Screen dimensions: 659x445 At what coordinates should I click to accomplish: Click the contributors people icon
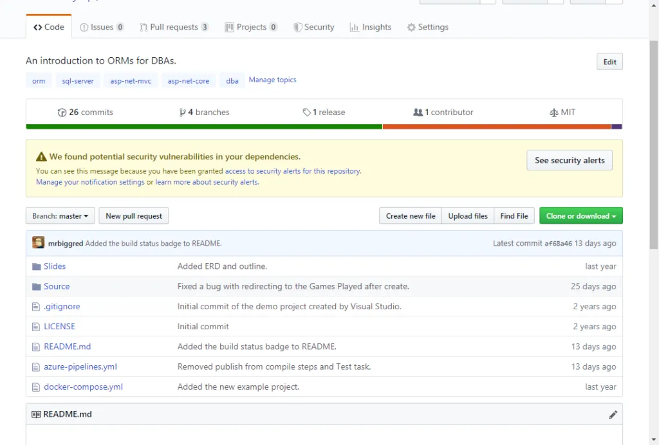click(418, 113)
